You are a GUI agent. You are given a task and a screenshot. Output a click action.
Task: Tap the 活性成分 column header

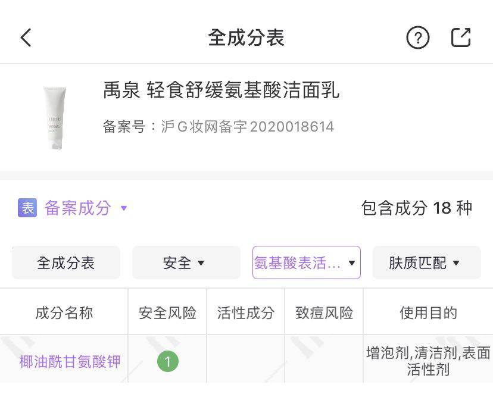click(245, 313)
